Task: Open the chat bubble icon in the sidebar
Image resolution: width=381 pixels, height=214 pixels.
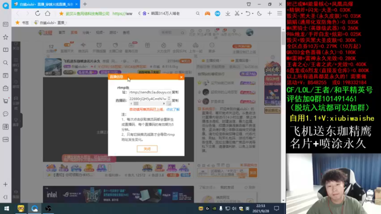Action: click(6, 114)
